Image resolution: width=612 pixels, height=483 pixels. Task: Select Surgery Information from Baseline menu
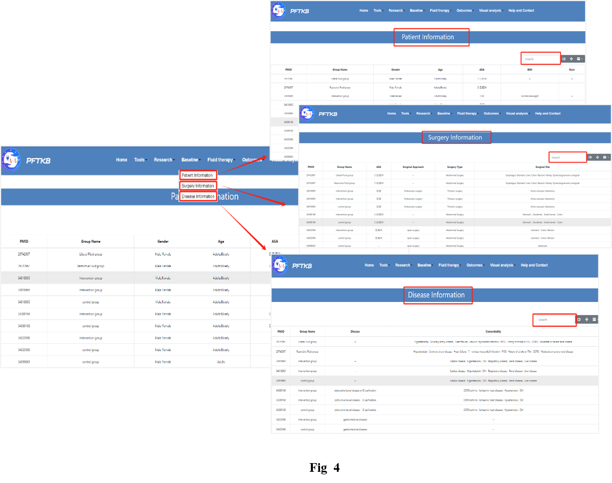[x=198, y=186]
